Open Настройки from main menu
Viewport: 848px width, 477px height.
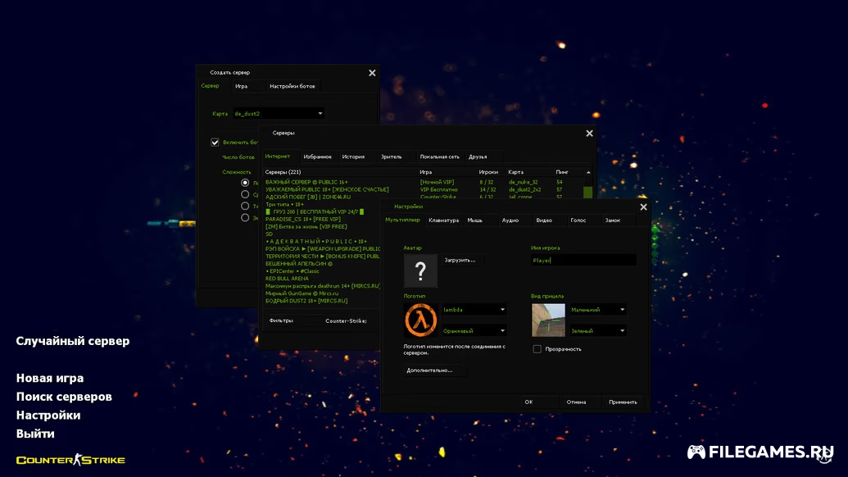tap(48, 415)
